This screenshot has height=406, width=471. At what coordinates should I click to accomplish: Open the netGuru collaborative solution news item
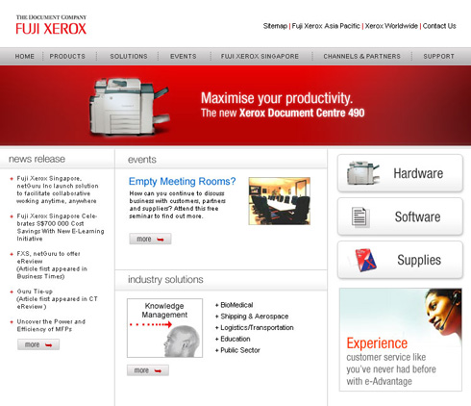coord(57,190)
